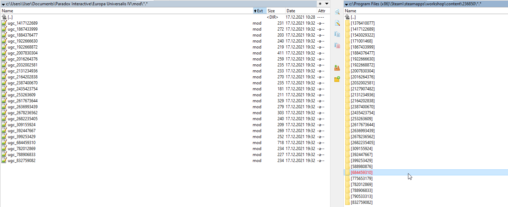This screenshot has width=508, height=207.
Task: Go to parent directory in right panel
Action: pos(426,17)
